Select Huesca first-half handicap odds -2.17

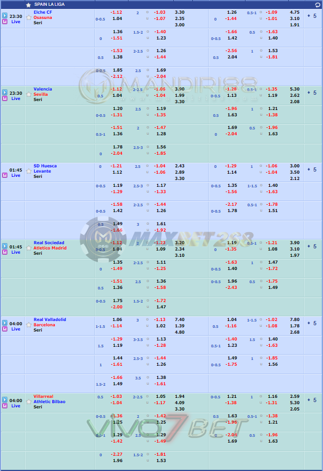coord(231,205)
